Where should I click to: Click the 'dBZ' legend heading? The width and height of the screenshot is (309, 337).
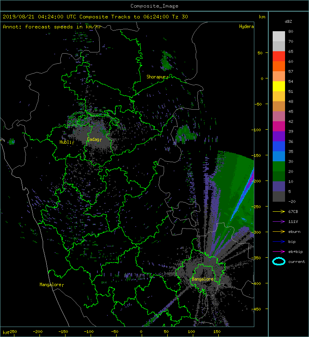pyautogui.click(x=288, y=22)
